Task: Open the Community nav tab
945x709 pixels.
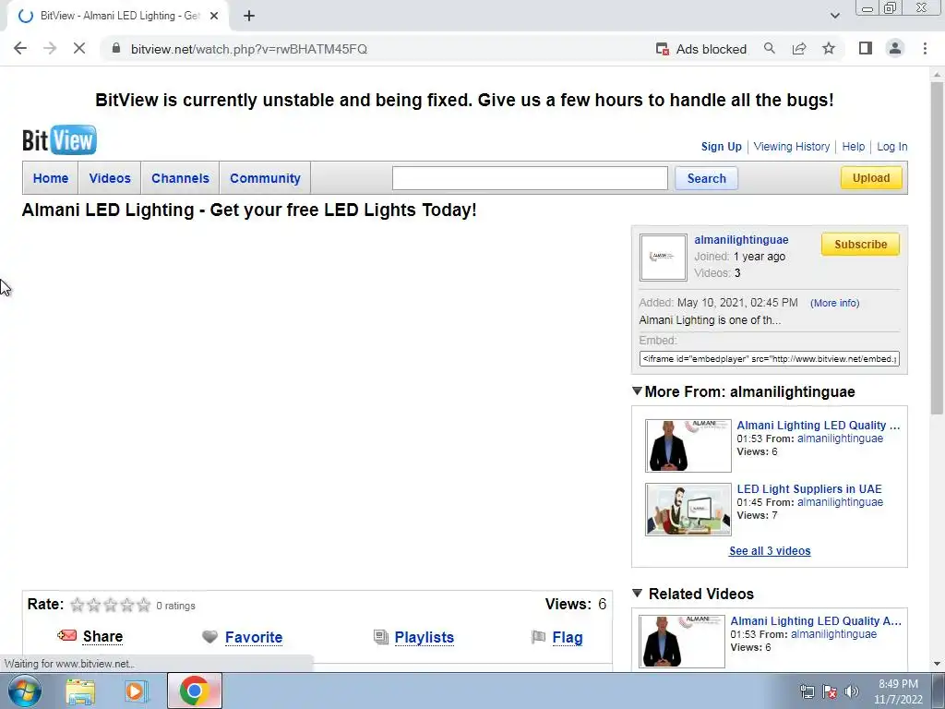Action: [x=265, y=178]
